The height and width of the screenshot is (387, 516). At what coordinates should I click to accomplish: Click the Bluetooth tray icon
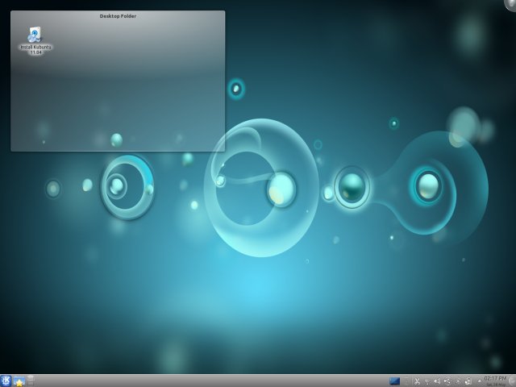[x=458, y=381]
